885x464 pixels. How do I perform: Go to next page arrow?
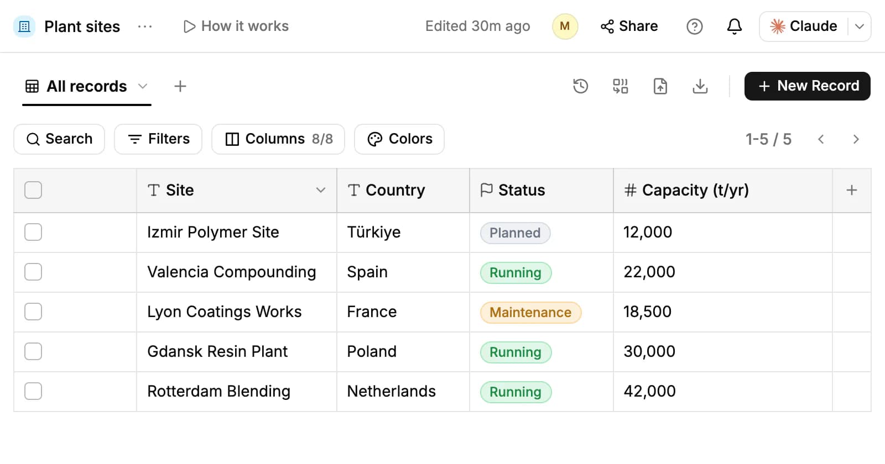[x=856, y=139]
